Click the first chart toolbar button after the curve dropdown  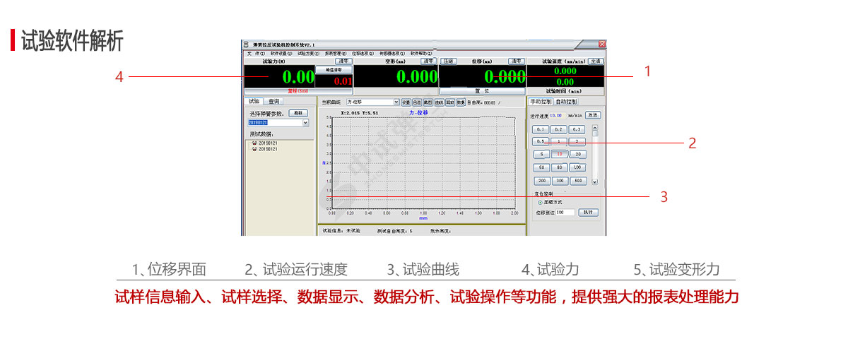pos(406,102)
